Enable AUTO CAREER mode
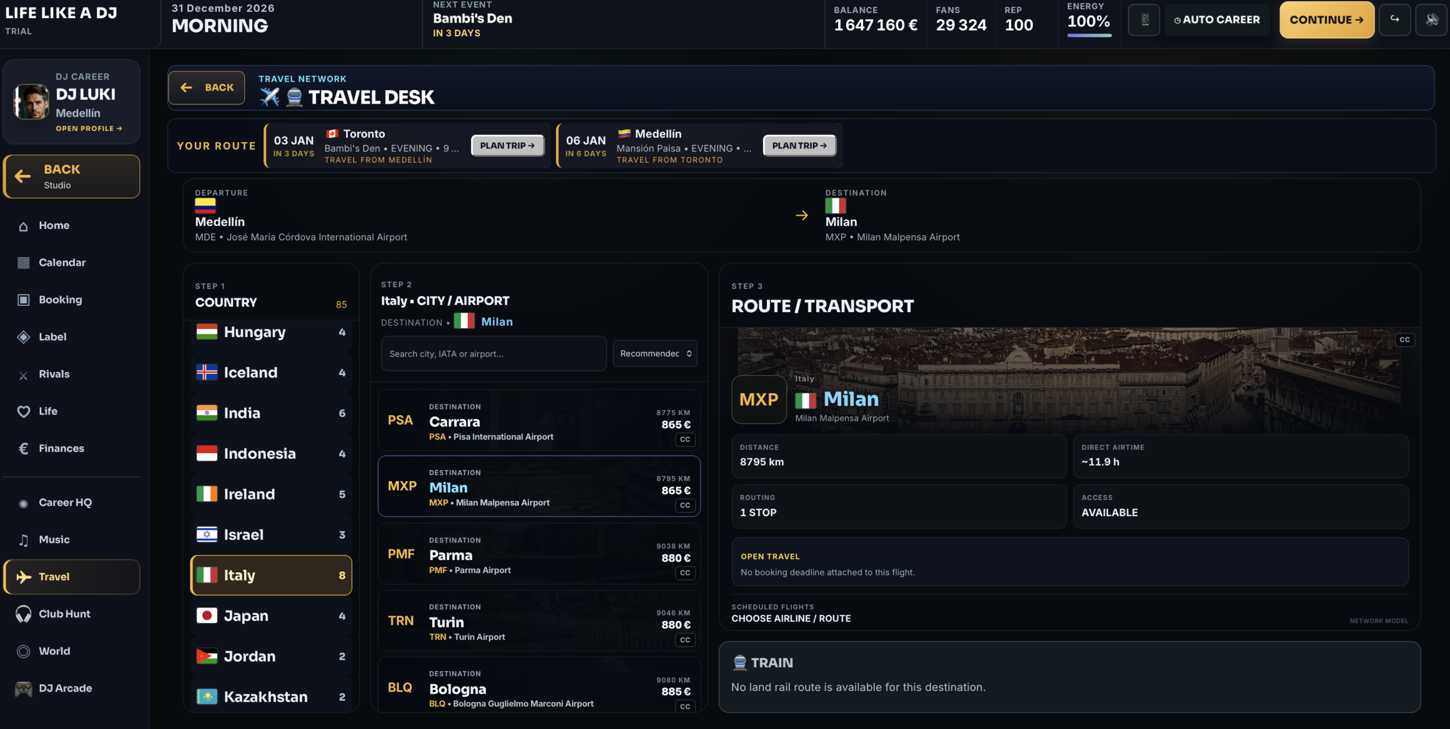This screenshot has height=729, width=1450. [1217, 20]
